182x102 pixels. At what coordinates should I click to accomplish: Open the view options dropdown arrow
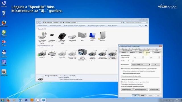point(142,26)
